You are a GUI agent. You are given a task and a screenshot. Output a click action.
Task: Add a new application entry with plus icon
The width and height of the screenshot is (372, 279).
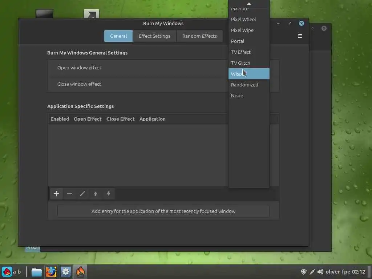tap(56, 194)
